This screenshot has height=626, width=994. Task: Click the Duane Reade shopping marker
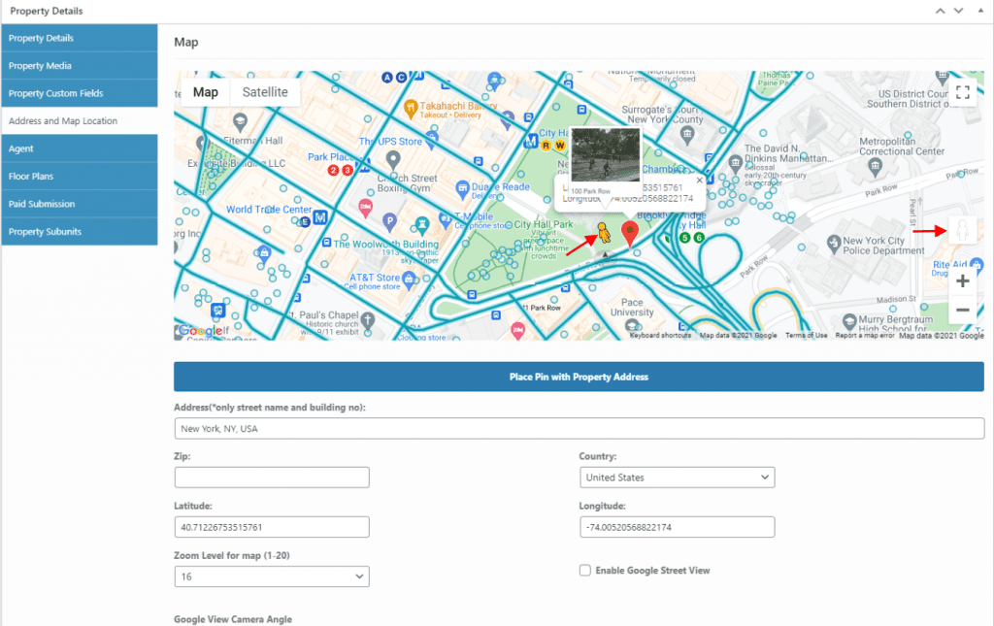point(463,188)
